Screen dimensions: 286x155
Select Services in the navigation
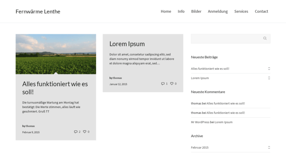241,11
